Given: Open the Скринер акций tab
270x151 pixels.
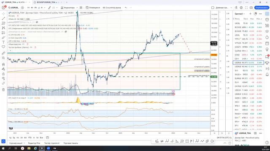Looking at the screenshot, I should coord(16,143).
